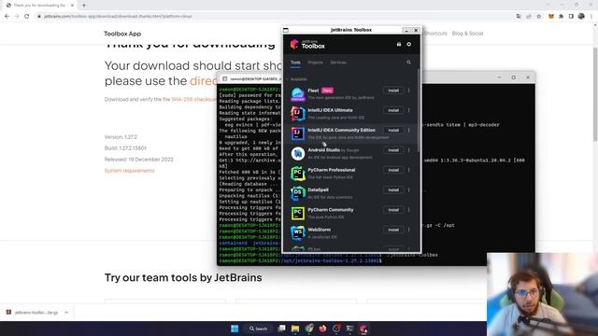The width and height of the screenshot is (598, 336).
Task: Open more options for IntelliJ IDEA Ultimate
Action: (x=409, y=110)
